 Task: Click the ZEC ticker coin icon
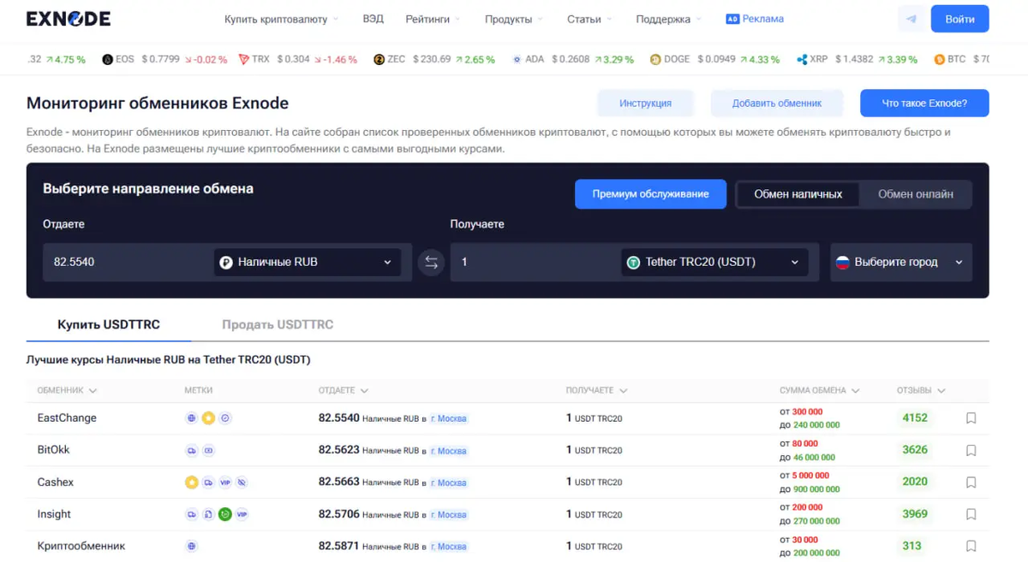(379, 60)
